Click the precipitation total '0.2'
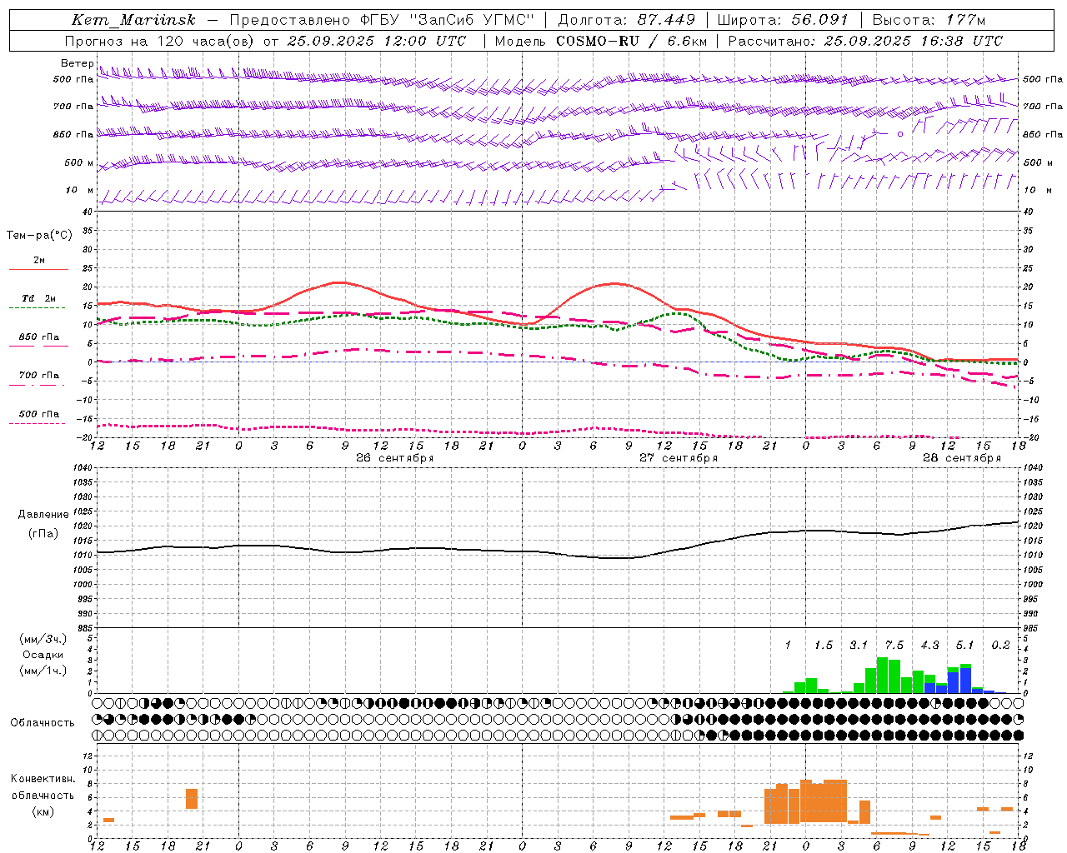Screen dimensions: 1067x853 1000,646
